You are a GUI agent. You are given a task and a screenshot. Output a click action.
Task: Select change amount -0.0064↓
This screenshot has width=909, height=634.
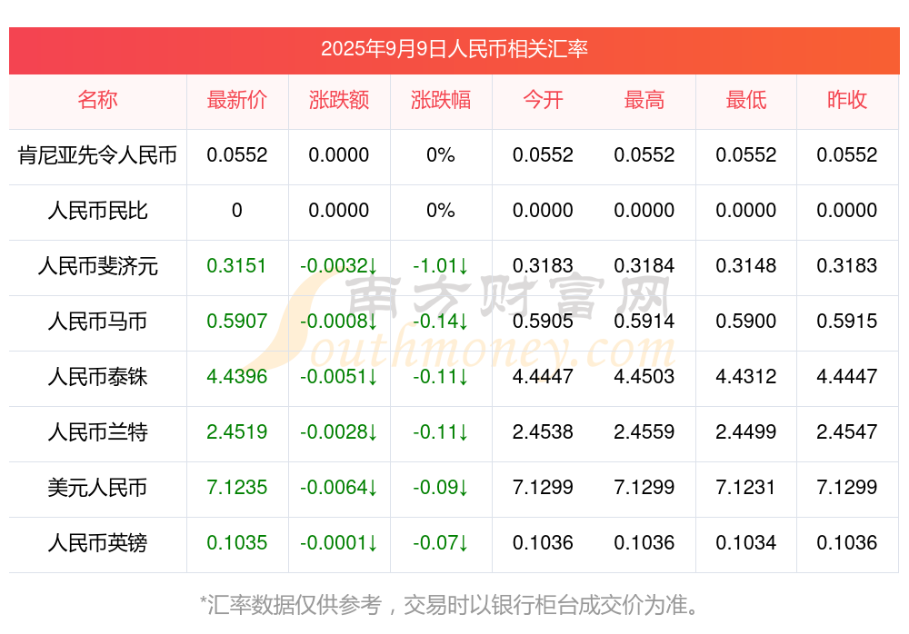[x=338, y=487]
